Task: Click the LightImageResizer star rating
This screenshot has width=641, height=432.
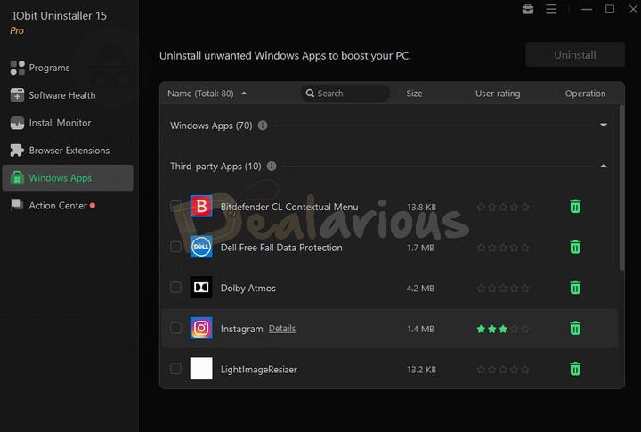Action: 503,370
